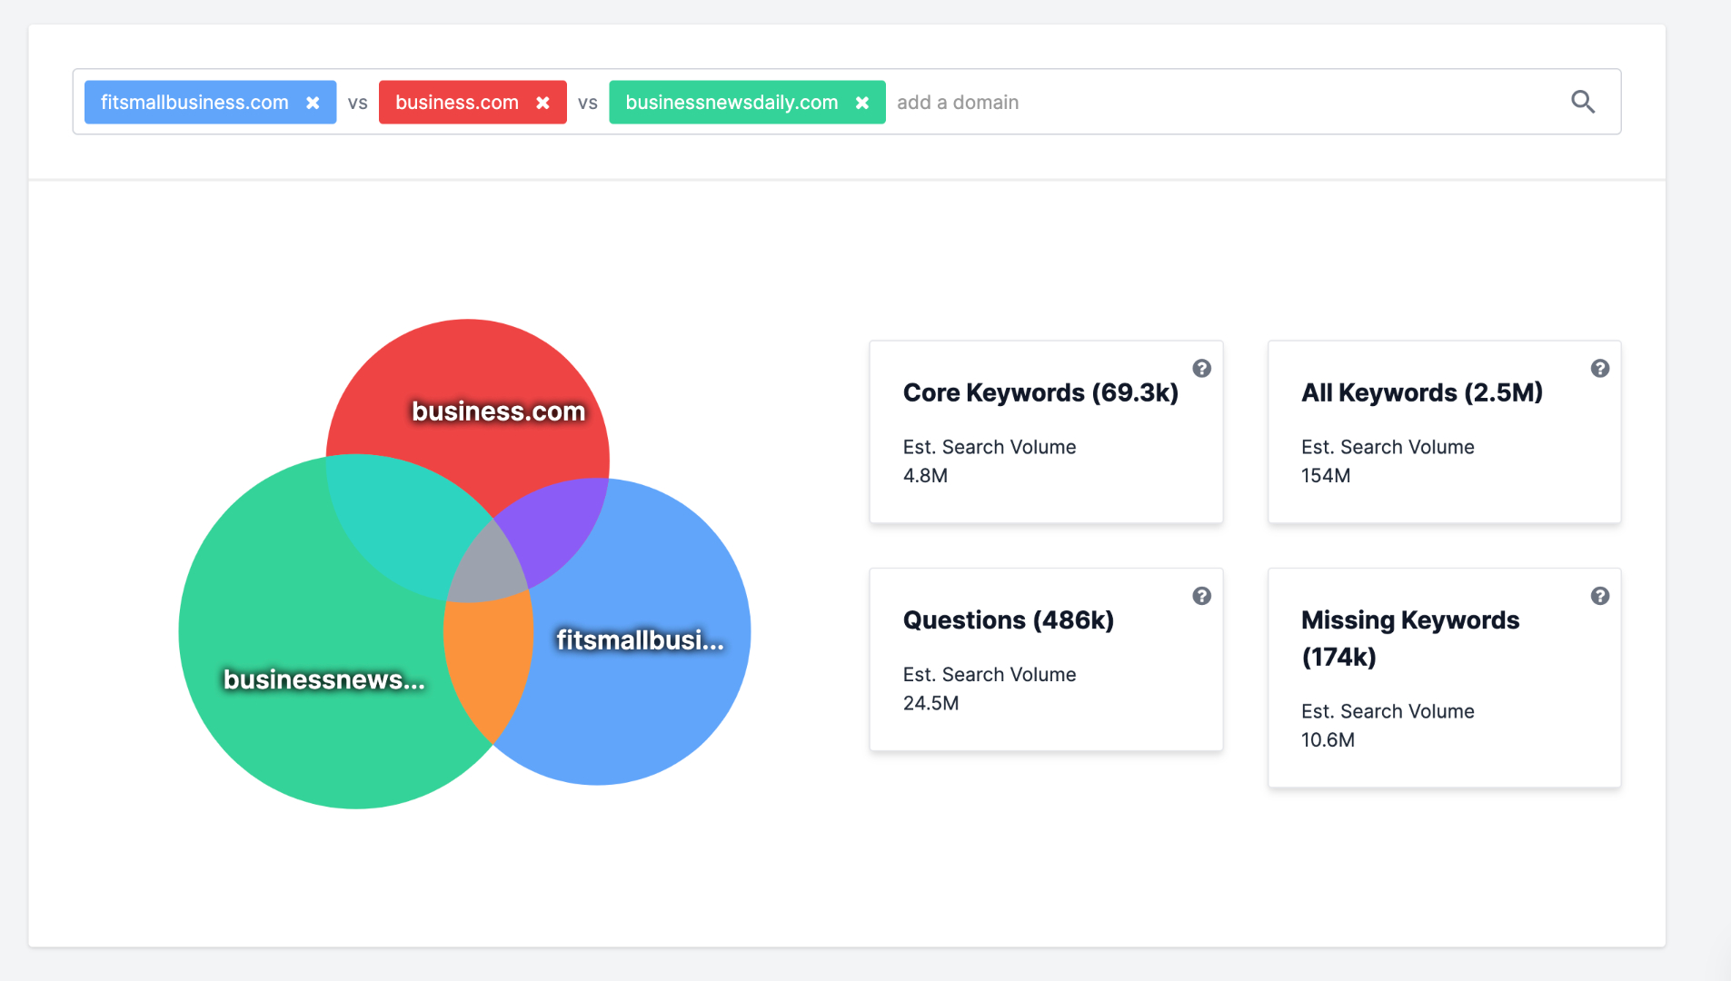Open All Keywords (2.5M) card

coord(1444,431)
